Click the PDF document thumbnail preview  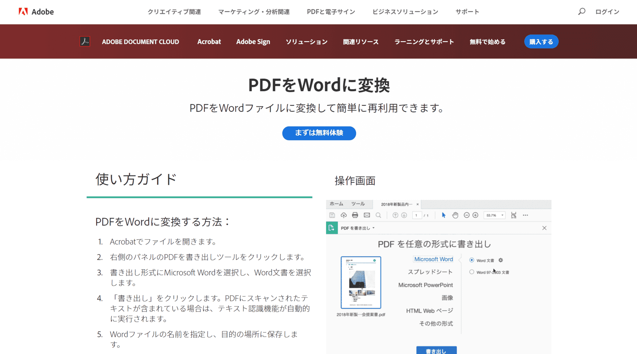(361, 282)
